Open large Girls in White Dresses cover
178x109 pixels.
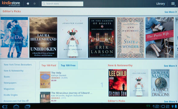tap(73, 37)
